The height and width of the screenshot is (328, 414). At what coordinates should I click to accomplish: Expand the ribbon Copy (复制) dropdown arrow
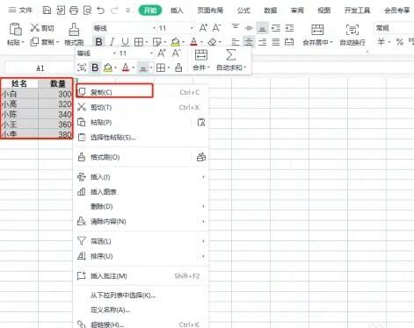[x=57, y=42]
